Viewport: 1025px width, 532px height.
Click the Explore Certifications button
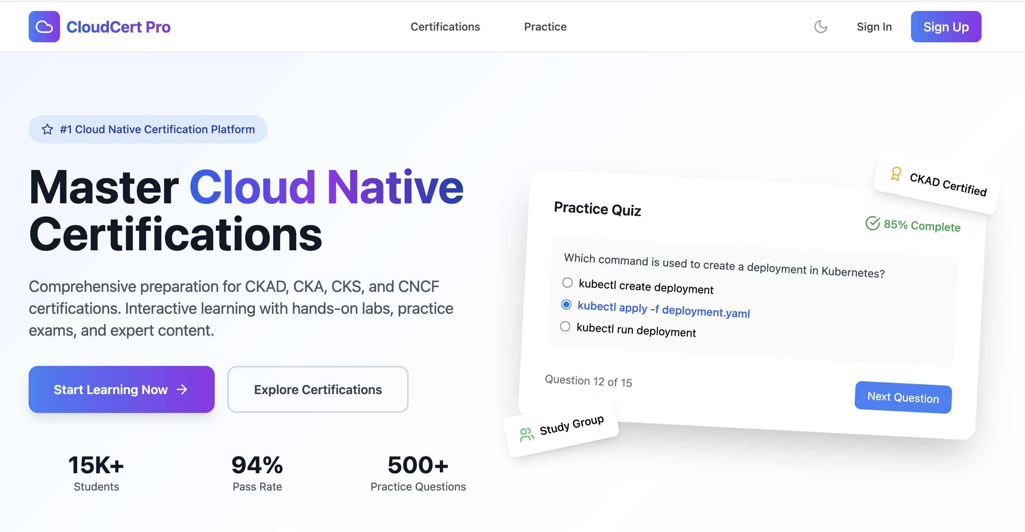(x=317, y=389)
